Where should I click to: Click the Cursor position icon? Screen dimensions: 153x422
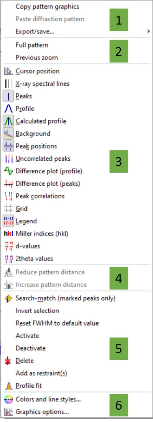tap(8, 71)
